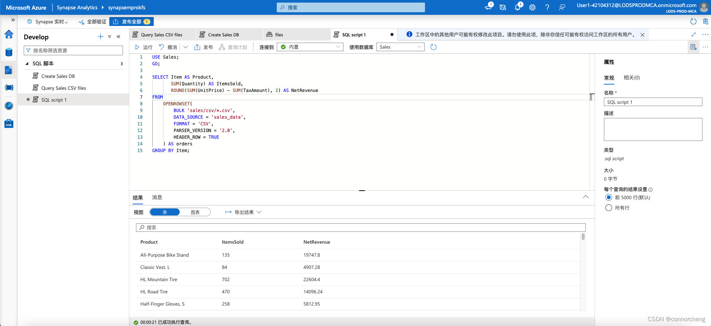Open the dropdown next to 撤消
Image resolution: width=711 pixels, height=326 pixels.
pos(186,47)
